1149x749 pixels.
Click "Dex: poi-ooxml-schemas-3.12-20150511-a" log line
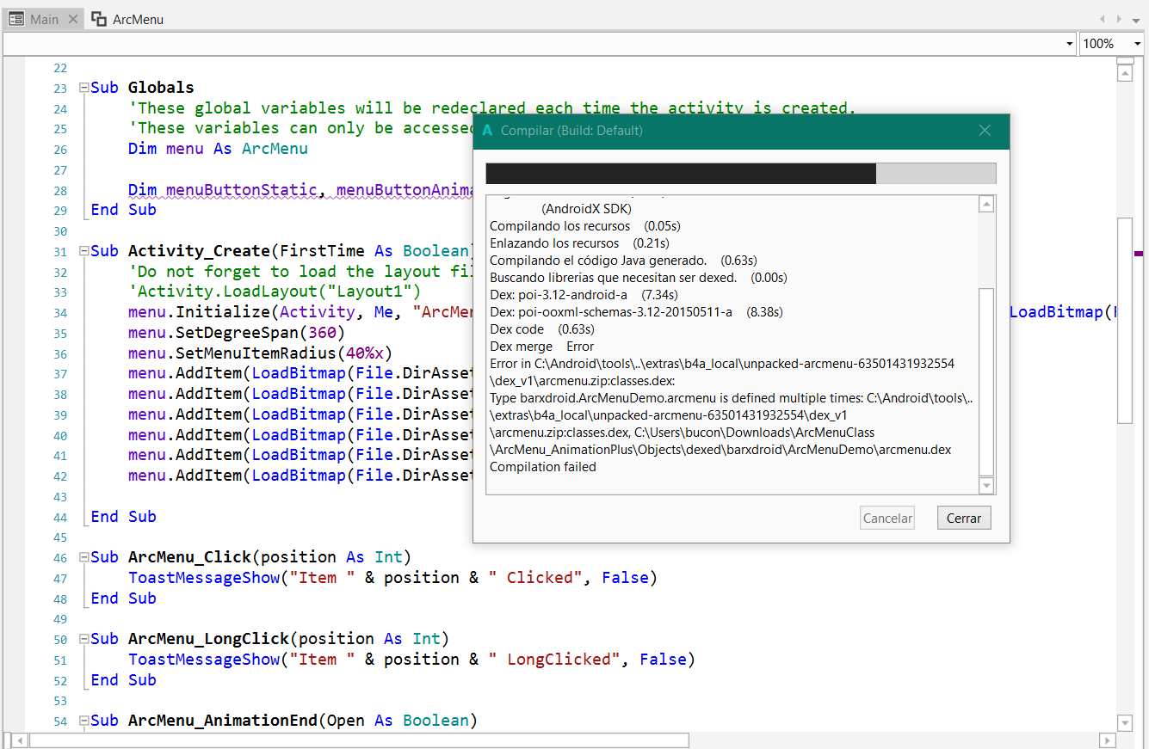[636, 312]
